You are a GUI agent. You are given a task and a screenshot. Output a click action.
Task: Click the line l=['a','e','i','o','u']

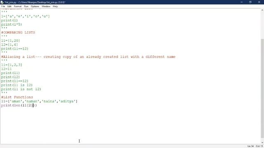tap(26, 16)
